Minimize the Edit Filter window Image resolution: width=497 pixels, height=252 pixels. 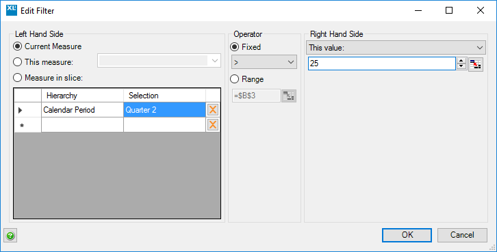[418, 10]
